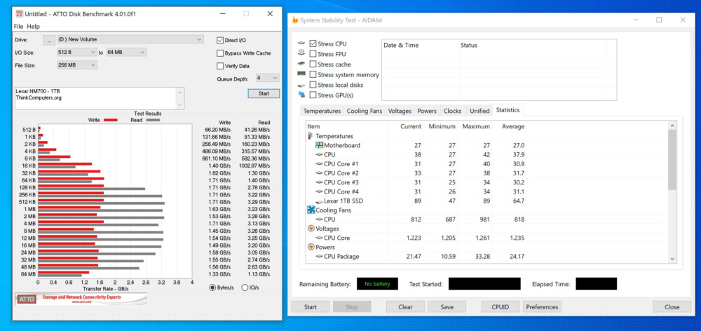701x331 pixels.
Task: Select the Statistics tab
Action: coord(508,110)
